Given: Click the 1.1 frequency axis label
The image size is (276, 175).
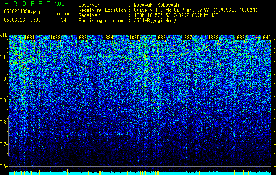Looking at the screenshot, I should [4, 57].
